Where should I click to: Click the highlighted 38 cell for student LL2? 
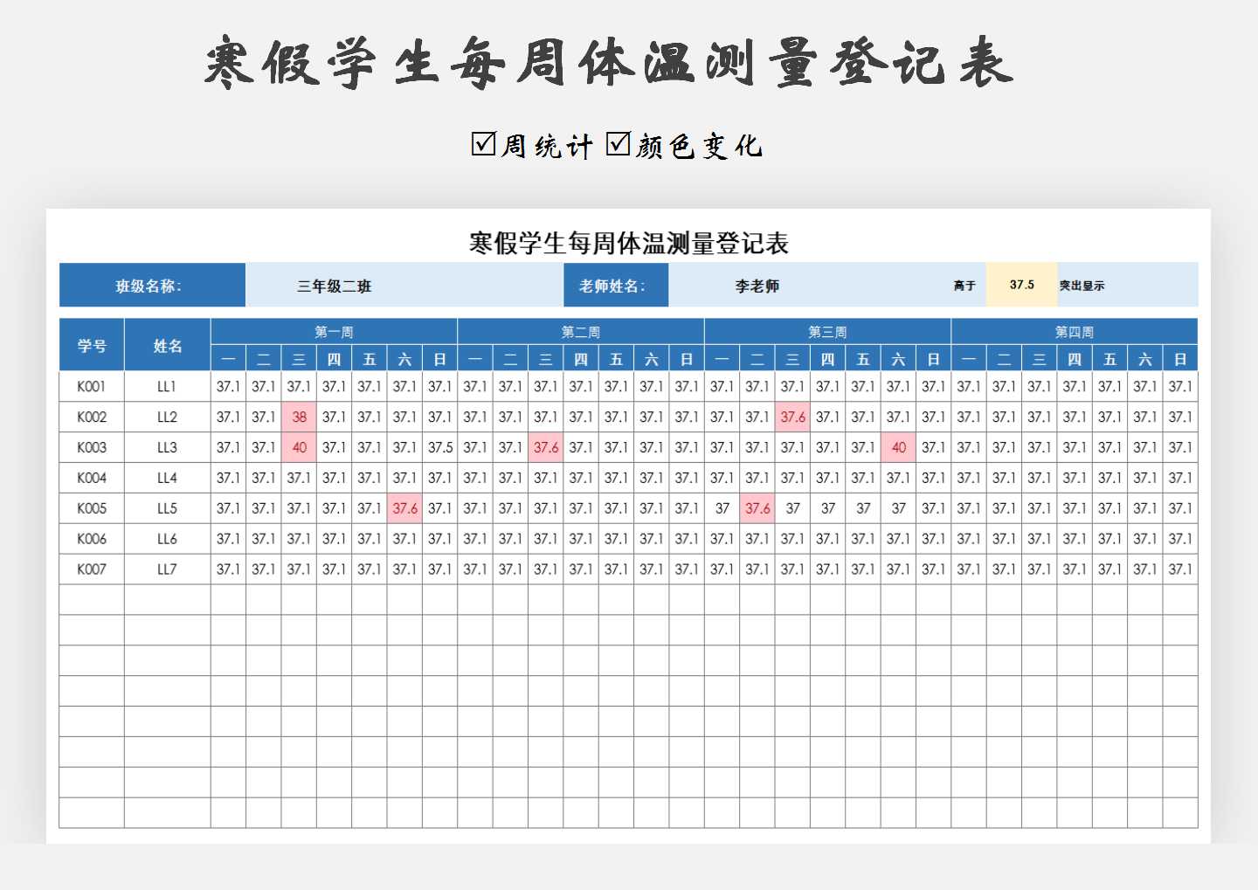click(298, 417)
